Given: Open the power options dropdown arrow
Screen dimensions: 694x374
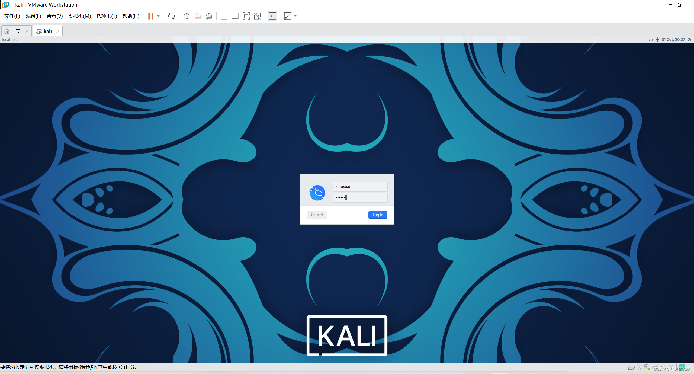Looking at the screenshot, I should pyautogui.click(x=158, y=16).
